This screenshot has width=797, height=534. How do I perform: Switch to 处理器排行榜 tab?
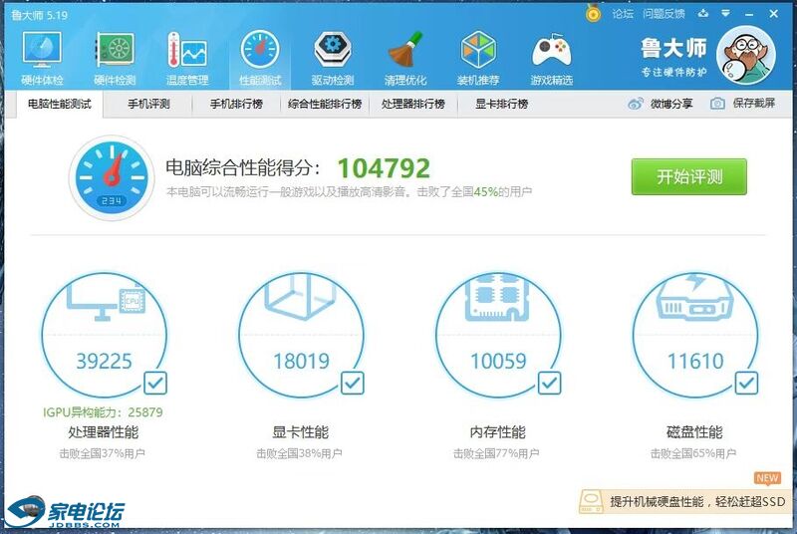413,105
